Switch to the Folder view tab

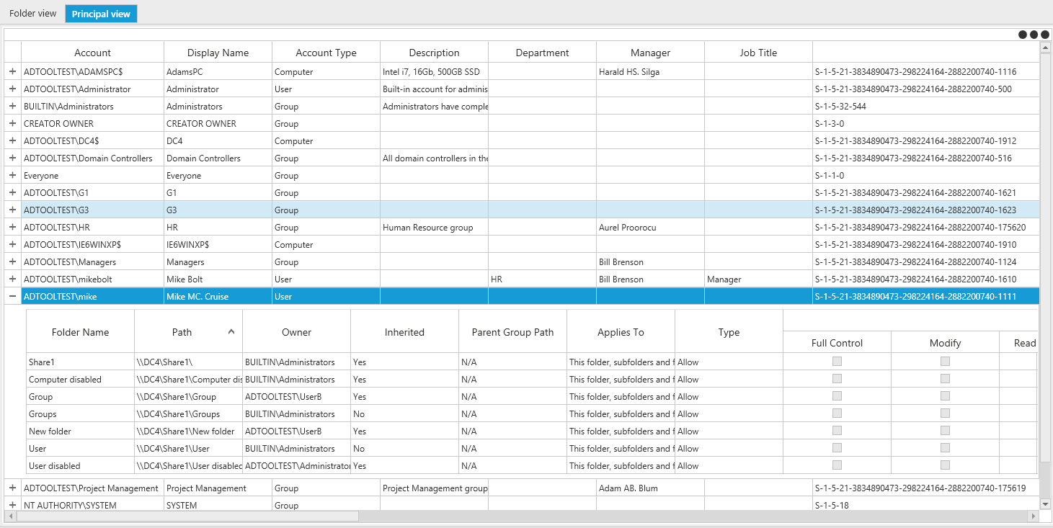[32, 14]
